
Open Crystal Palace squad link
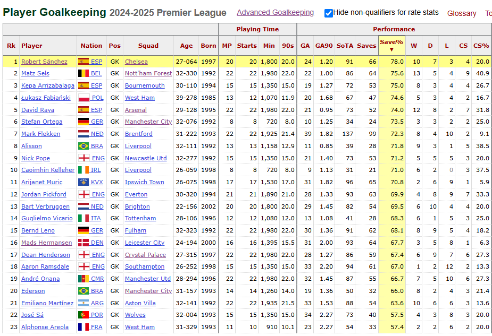point(145,255)
